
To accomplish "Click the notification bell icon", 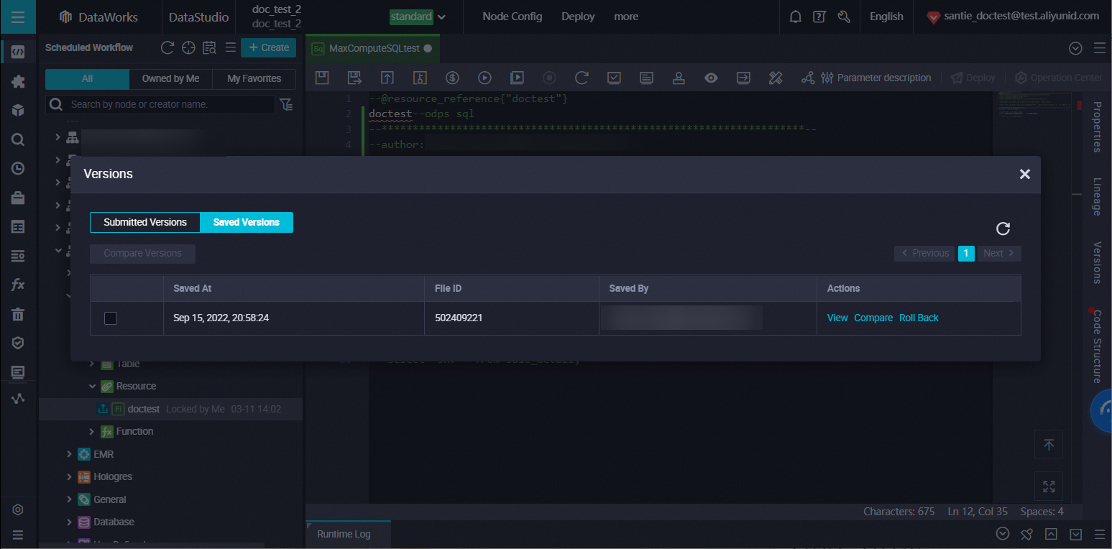I will 795,17.
